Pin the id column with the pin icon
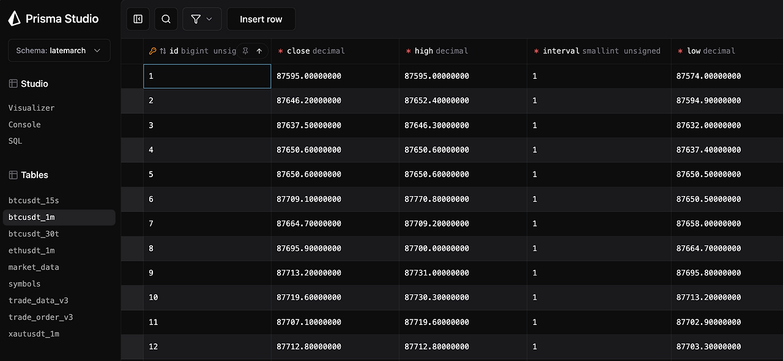The image size is (783, 361). (x=245, y=51)
